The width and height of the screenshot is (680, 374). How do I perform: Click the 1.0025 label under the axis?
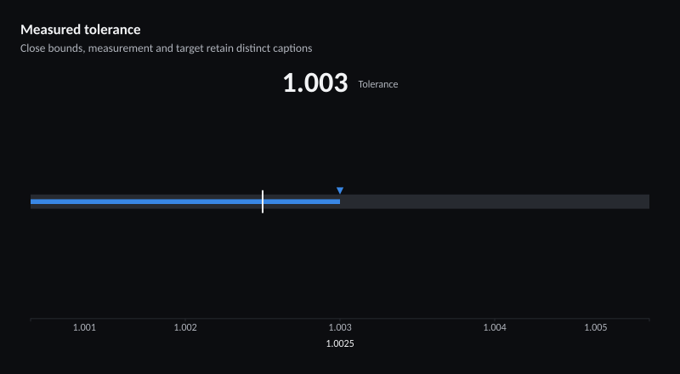[x=340, y=343]
